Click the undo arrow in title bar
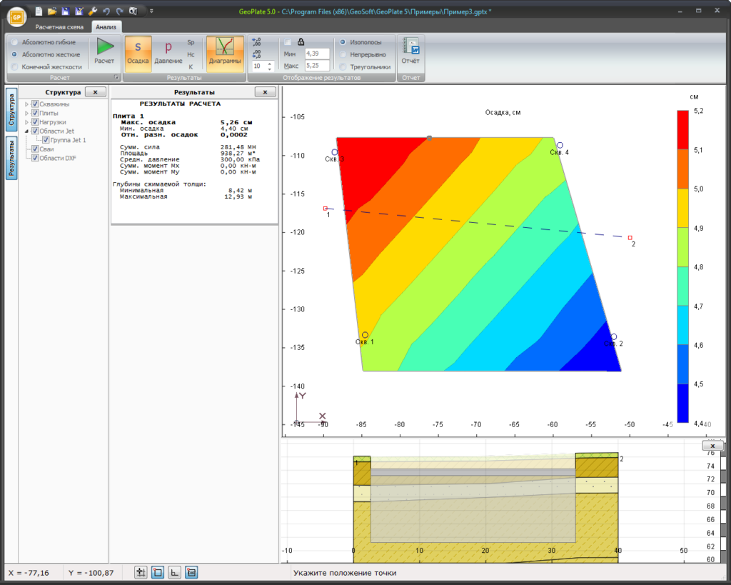 tap(106, 11)
